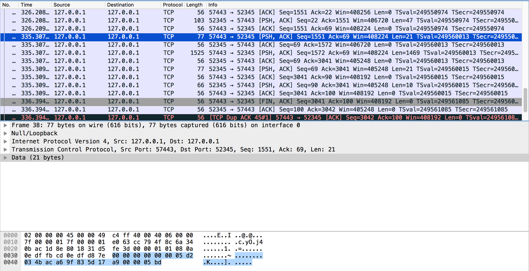This screenshot has height=271, width=529.
Task: Select the 'Src Port: 57443, Dst Port: 52345' TCP line
Action: (x=264, y=149)
